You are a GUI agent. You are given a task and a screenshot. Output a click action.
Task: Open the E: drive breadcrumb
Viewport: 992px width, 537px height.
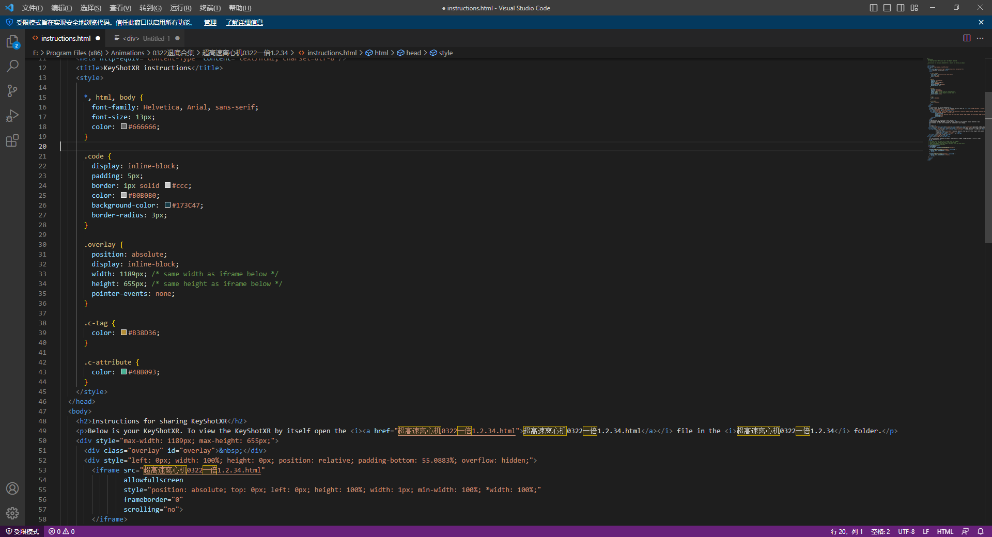click(36, 53)
